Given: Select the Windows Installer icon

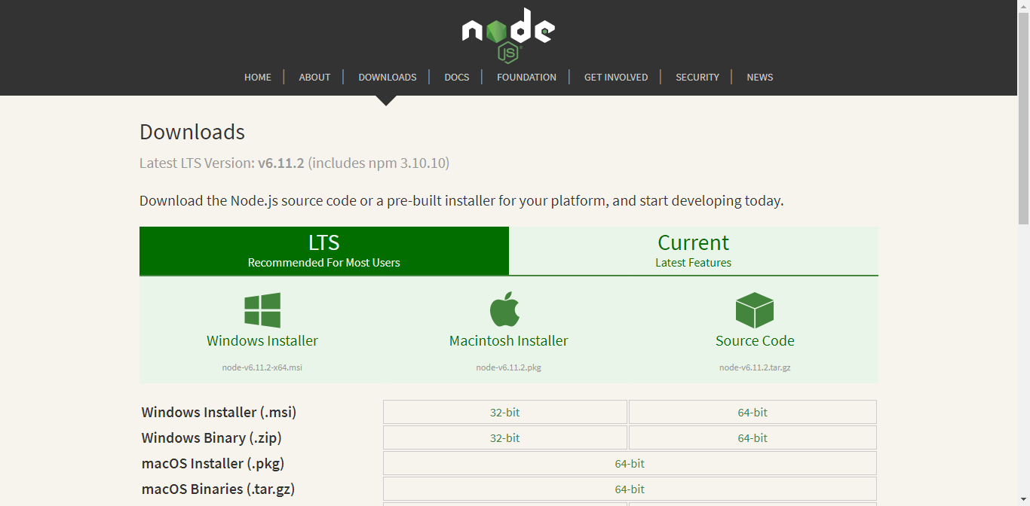Looking at the screenshot, I should tap(262, 309).
